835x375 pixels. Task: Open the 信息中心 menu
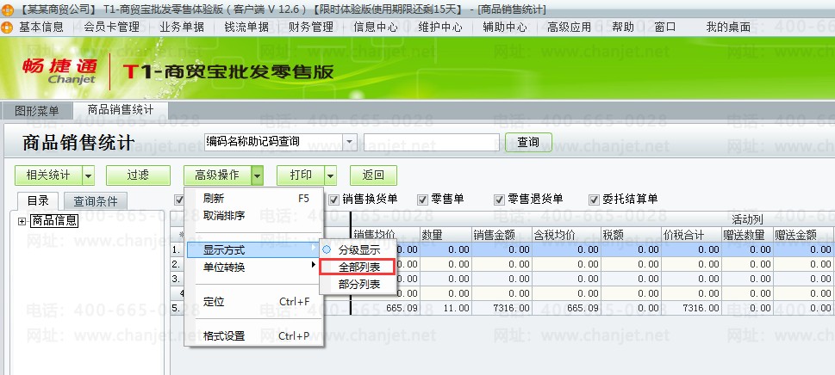(x=376, y=27)
